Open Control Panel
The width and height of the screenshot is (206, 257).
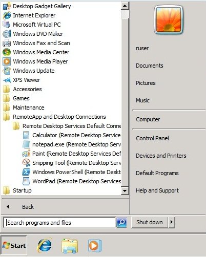coord(152,138)
